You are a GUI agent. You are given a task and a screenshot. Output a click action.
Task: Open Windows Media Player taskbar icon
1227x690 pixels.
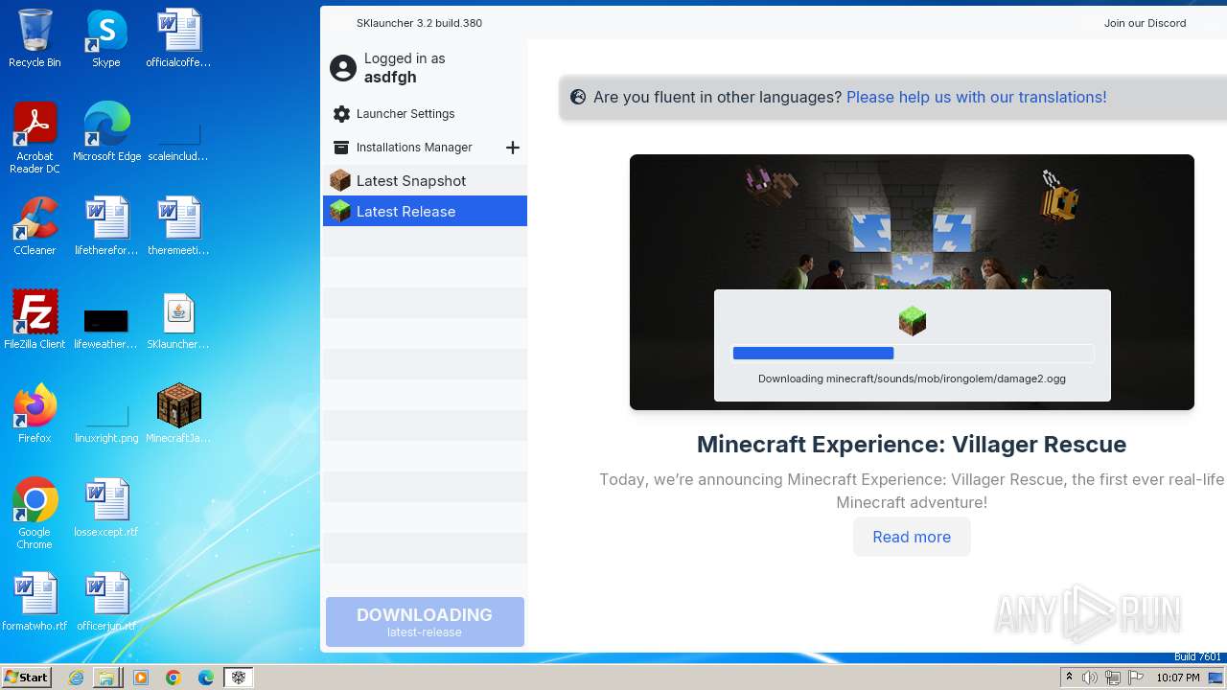click(x=141, y=678)
